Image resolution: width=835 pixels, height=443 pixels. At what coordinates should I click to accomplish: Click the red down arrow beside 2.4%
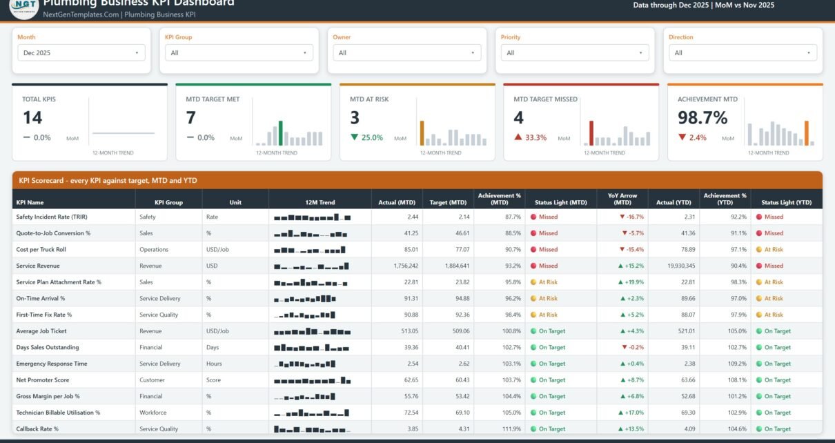coord(682,137)
